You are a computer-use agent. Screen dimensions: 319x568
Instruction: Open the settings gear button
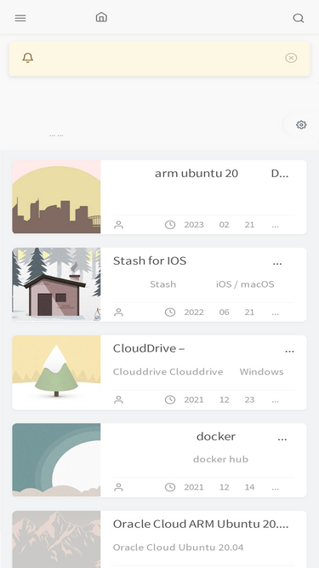(x=301, y=124)
